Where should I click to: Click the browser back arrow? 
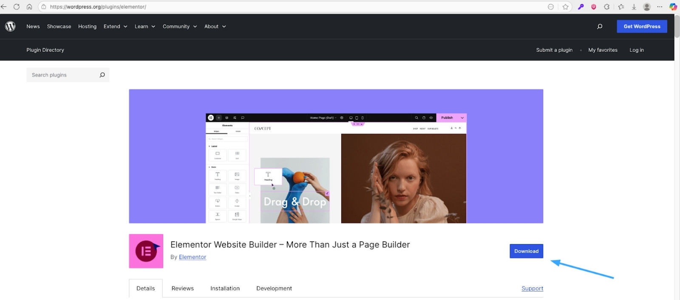(x=4, y=7)
